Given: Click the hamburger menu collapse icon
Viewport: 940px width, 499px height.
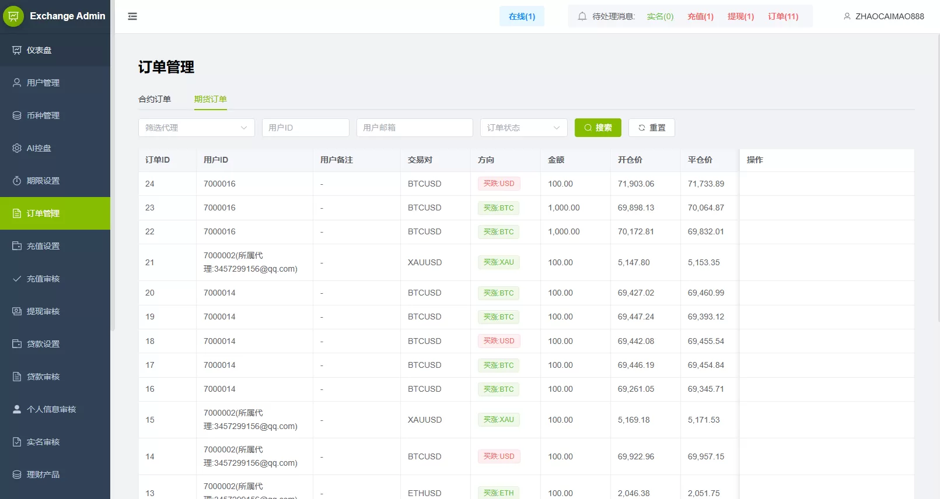Looking at the screenshot, I should 132,16.
